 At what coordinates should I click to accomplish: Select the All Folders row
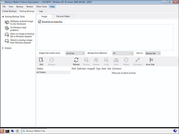pos(53,72)
